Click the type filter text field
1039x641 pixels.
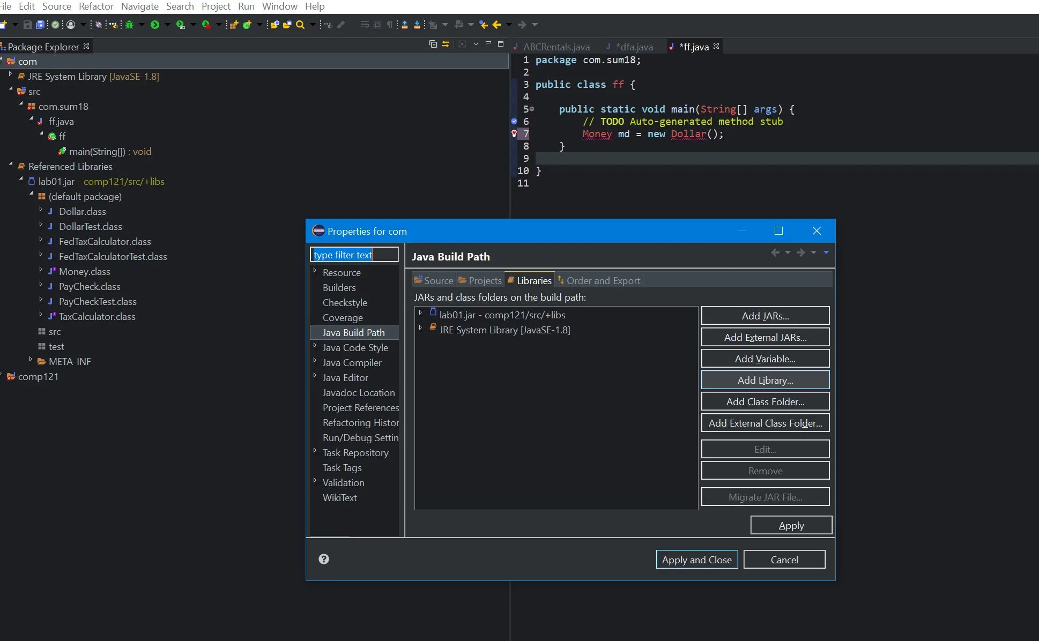pos(354,255)
